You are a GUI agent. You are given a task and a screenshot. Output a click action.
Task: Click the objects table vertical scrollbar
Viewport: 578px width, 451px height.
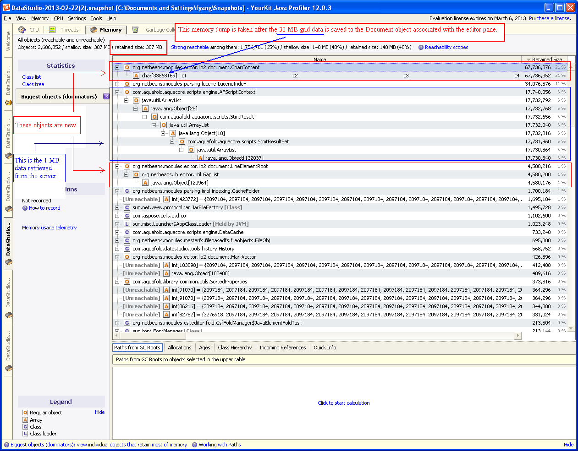click(571, 197)
